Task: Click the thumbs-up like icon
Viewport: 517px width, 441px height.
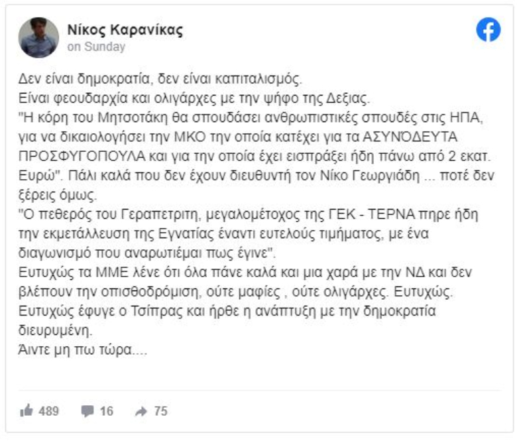Action: point(27,410)
